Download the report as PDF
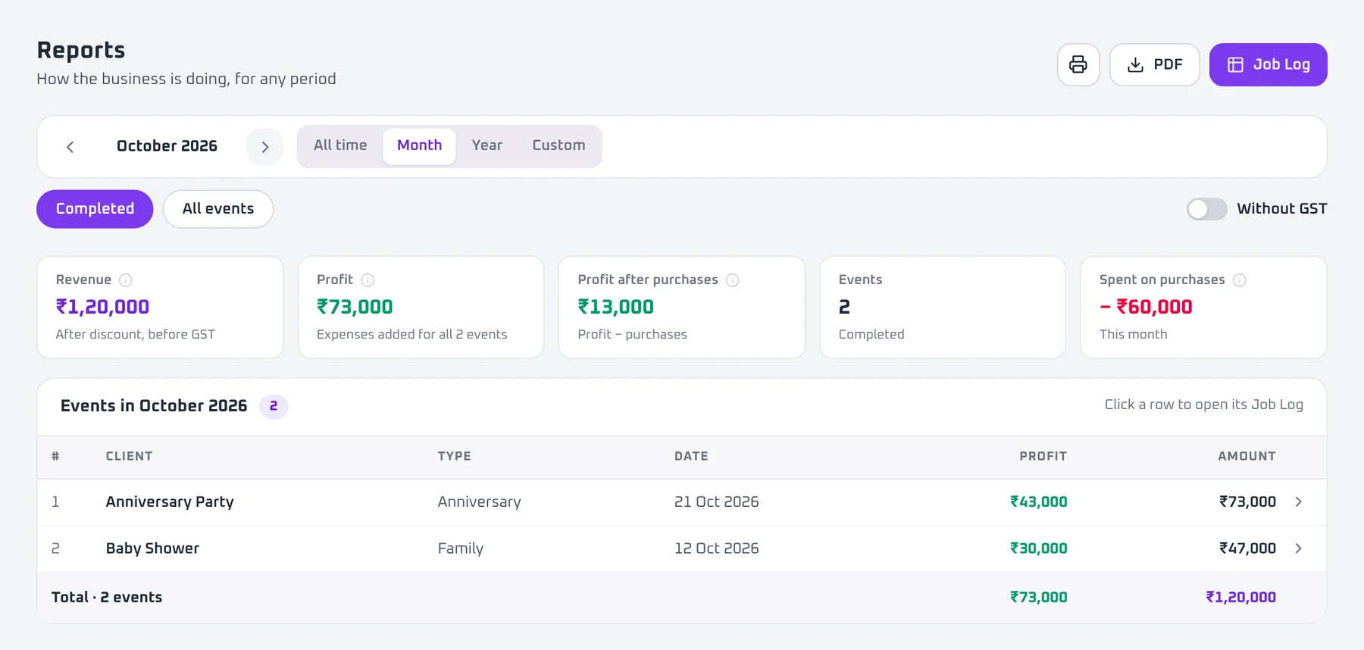Image resolution: width=1364 pixels, height=650 pixels. coord(1154,64)
